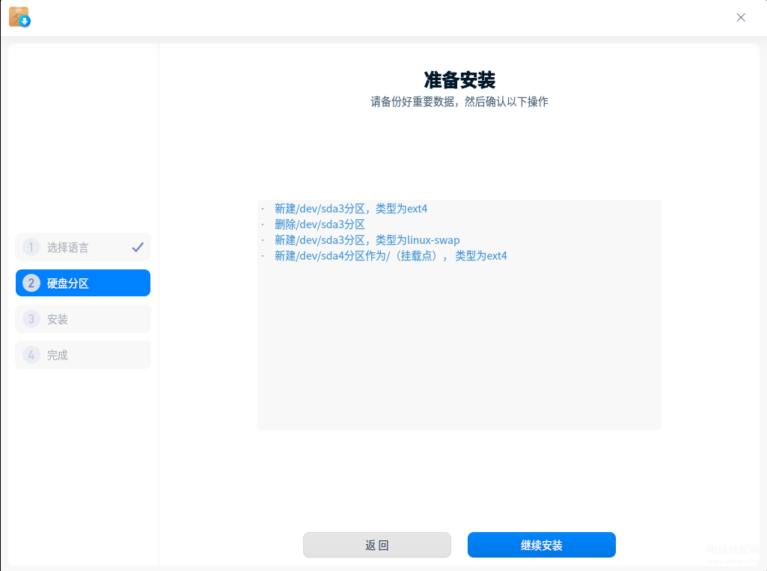Click the 删除/dev/sda3分区 line
The width and height of the screenshot is (767, 571).
point(320,224)
